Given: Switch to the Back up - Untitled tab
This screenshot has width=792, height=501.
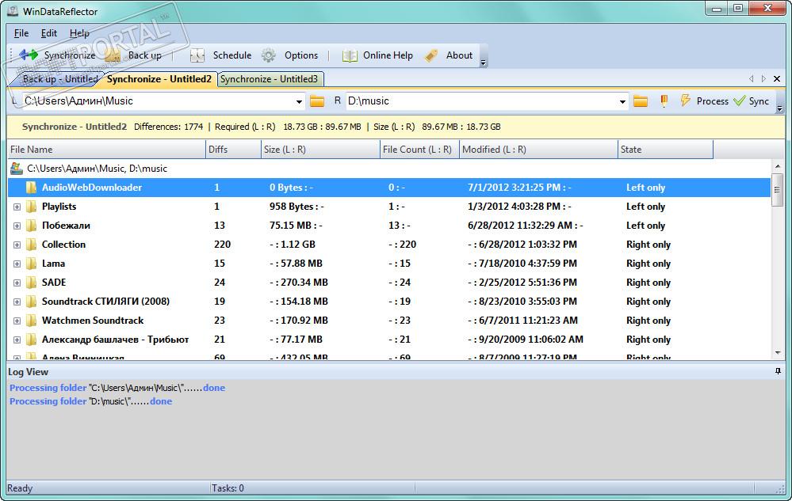Looking at the screenshot, I should click(59, 79).
